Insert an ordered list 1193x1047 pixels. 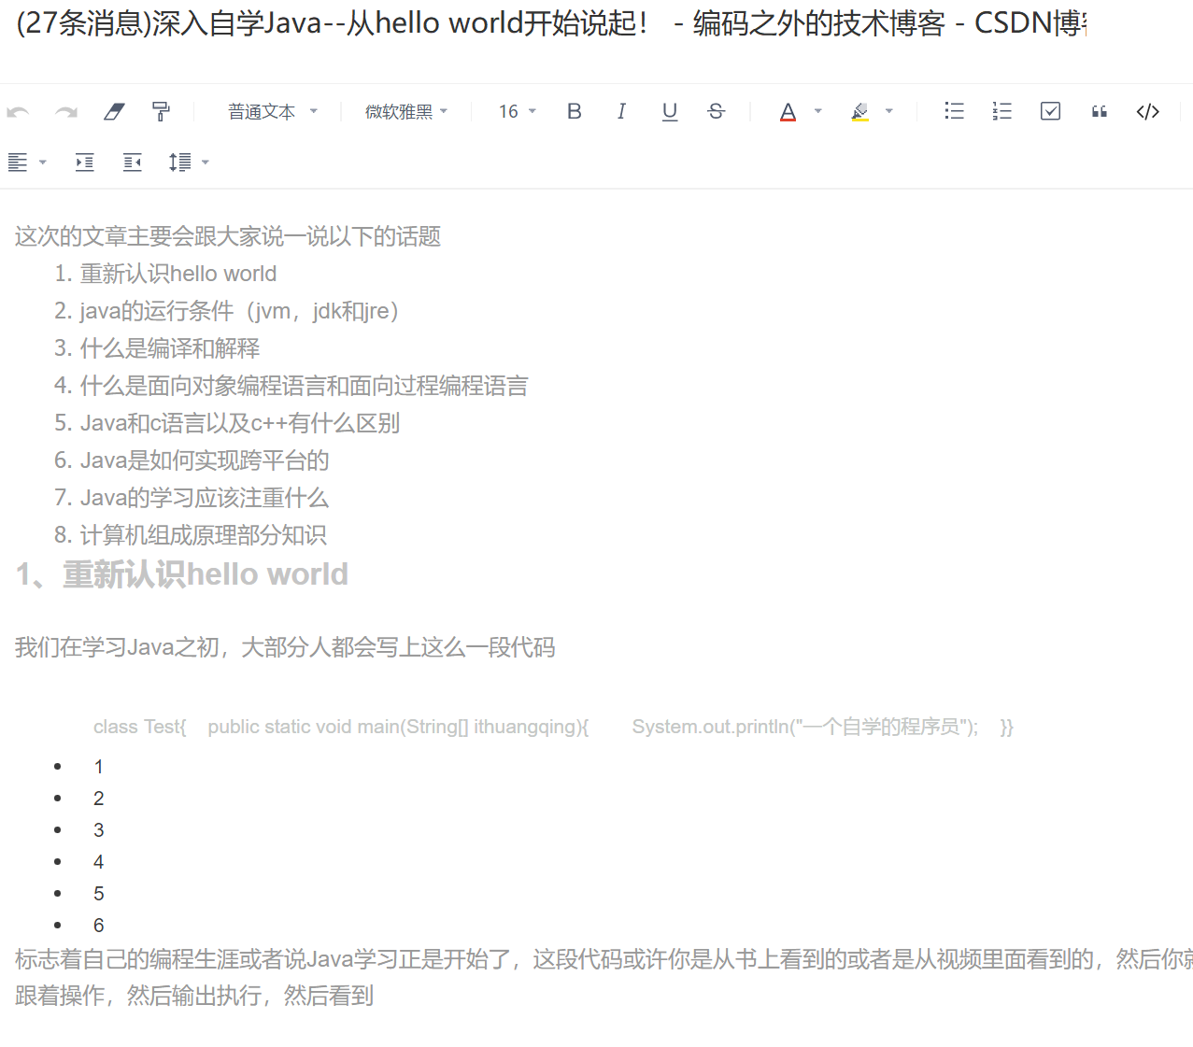point(1001,111)
